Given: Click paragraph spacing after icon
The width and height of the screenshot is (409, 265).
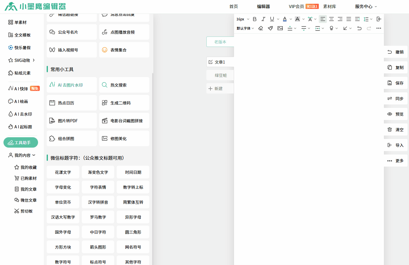Looking at the screenshot, I should pos(304,28).
